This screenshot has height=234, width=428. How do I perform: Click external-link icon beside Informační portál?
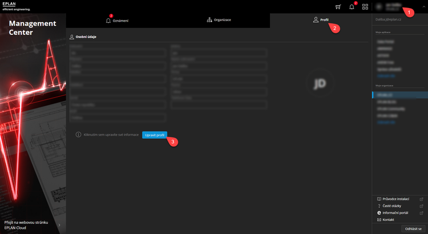(422, 213)
